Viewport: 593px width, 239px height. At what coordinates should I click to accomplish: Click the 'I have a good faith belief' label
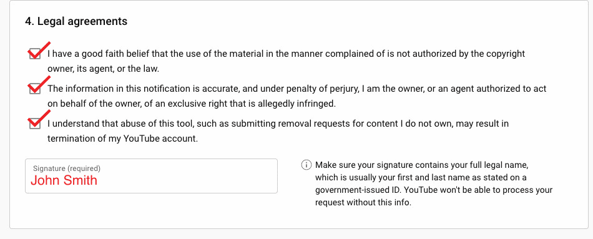coord(287,54)
